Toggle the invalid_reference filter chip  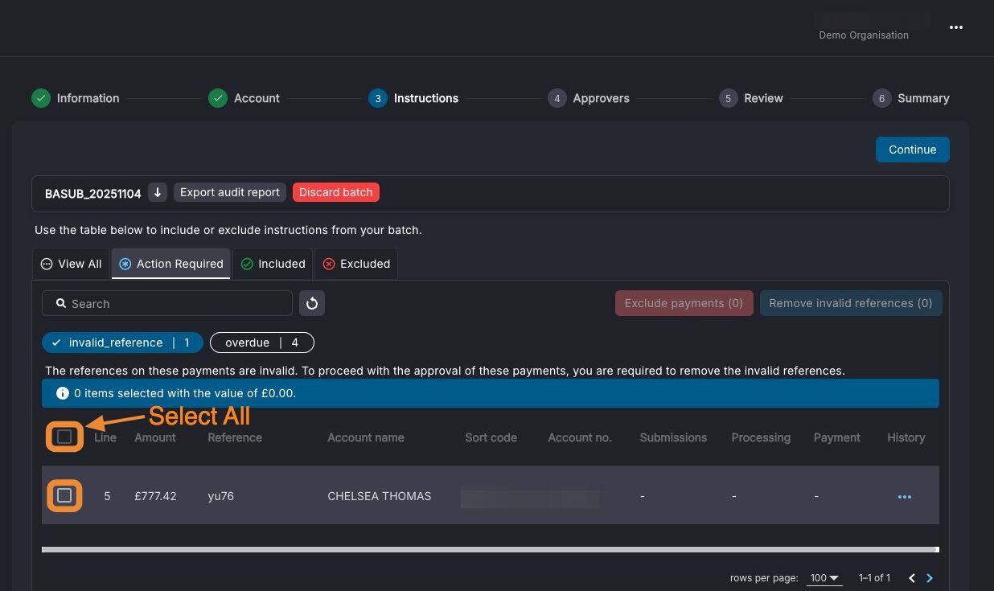click(x=122, y=343)
